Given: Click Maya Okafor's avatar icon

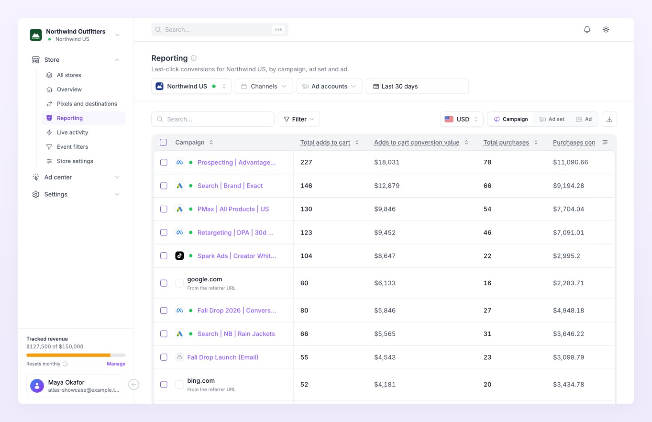Looking at the screenshot, I should tap(37, 385).
